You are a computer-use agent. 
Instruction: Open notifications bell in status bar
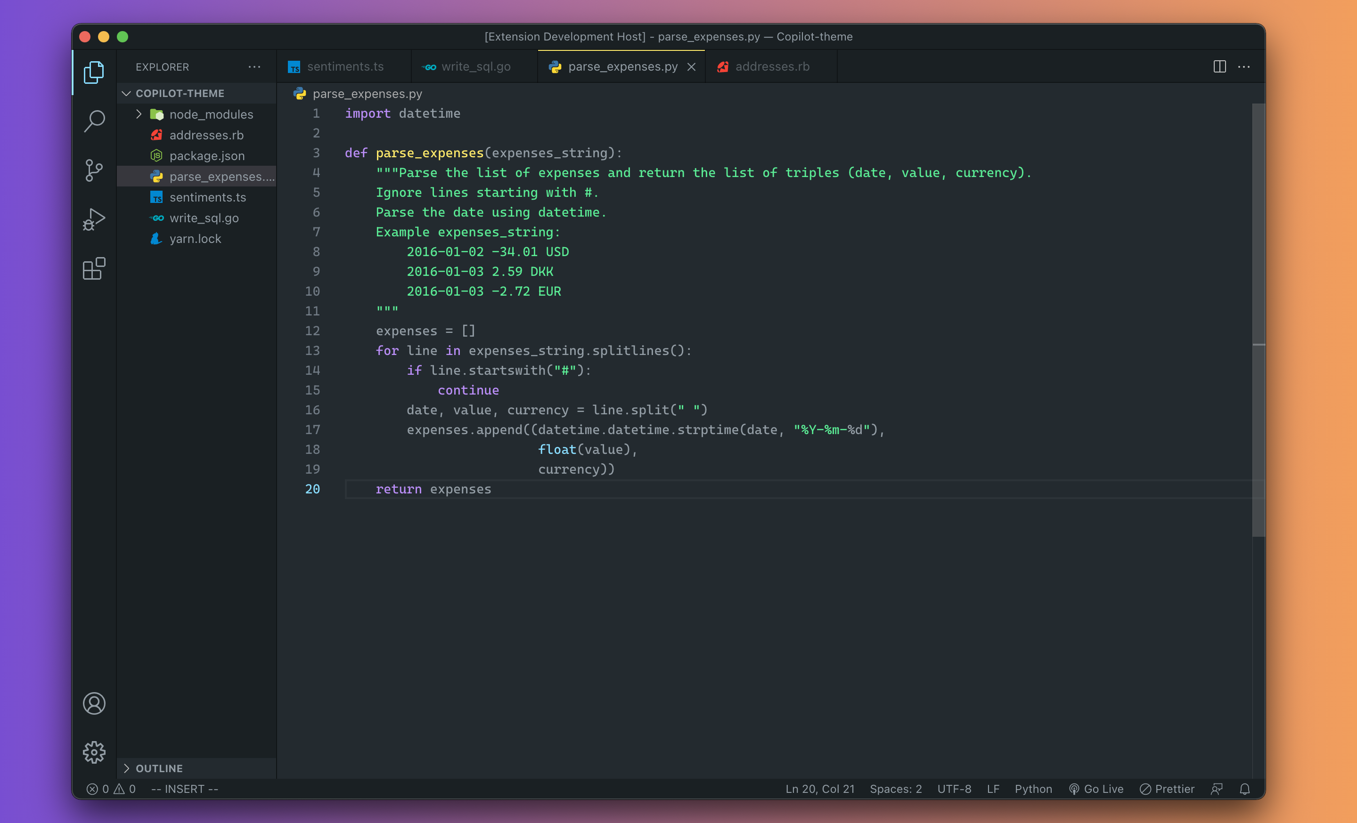pyautogui.click(x=1244, y=789)
